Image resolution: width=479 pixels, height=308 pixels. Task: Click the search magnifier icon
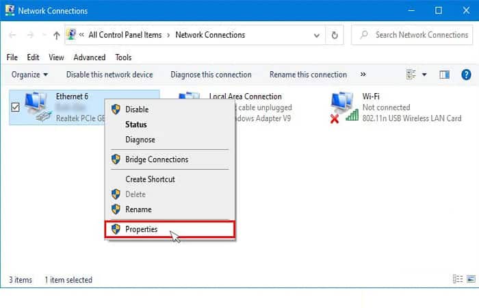(x=364, y=34)
